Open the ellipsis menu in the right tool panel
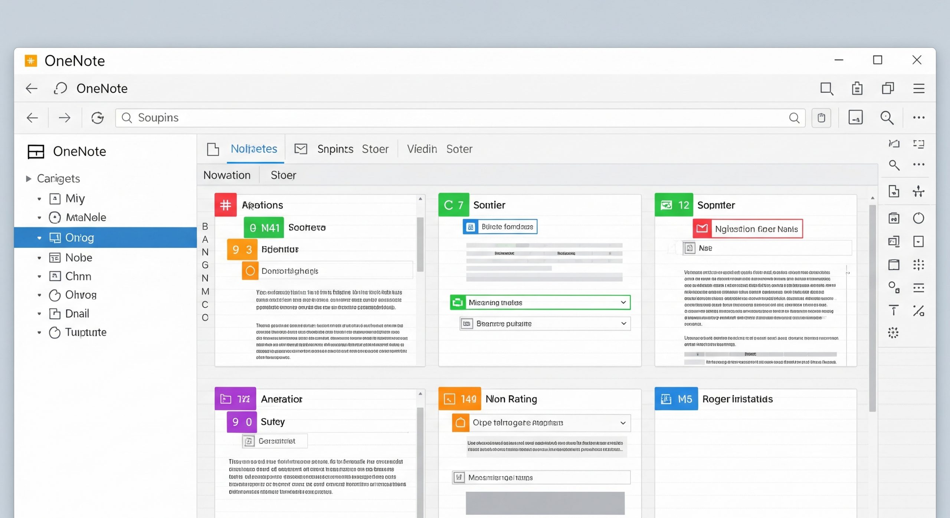This screenshot has height=518, width=950. coord(918,164)
